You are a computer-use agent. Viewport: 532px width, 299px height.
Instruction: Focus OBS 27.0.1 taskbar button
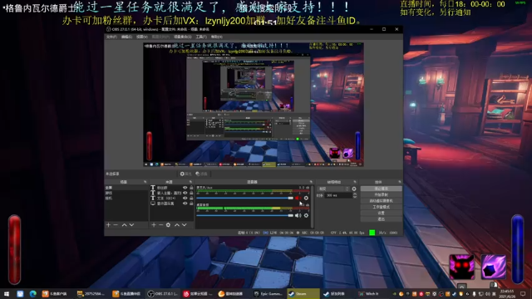click(162, 293)
